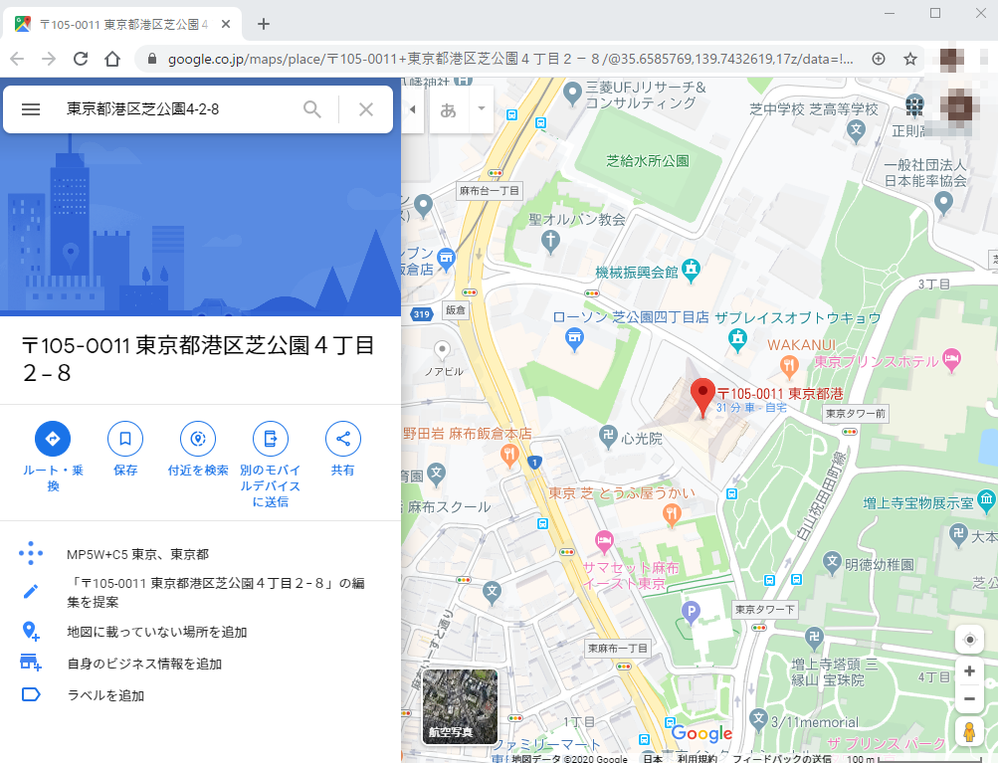Viewport: 998px width, 763px height.
Task: Collapse the side panel with the left arrow
Action: tap(411, 109)
